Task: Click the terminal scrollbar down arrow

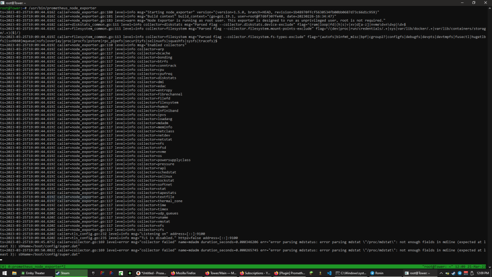Action: [x=490, y=267]
